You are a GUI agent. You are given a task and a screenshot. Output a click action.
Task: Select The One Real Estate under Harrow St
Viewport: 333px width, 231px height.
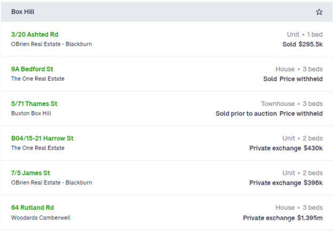[x=38, y=148]
